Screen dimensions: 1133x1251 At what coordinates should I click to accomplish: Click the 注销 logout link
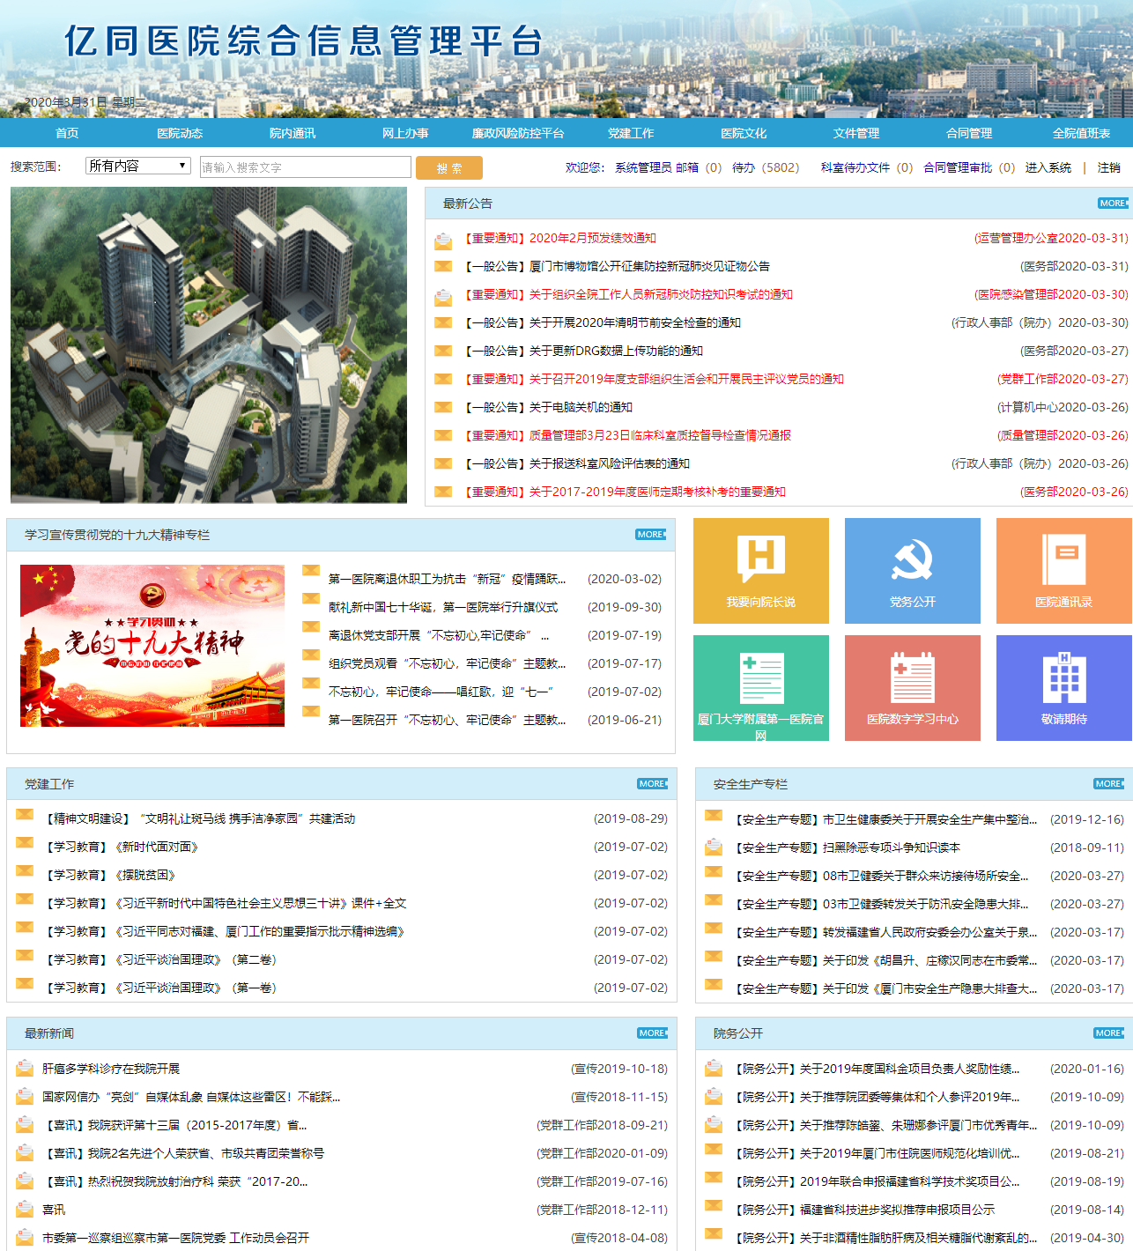[x=1108, y=167]
